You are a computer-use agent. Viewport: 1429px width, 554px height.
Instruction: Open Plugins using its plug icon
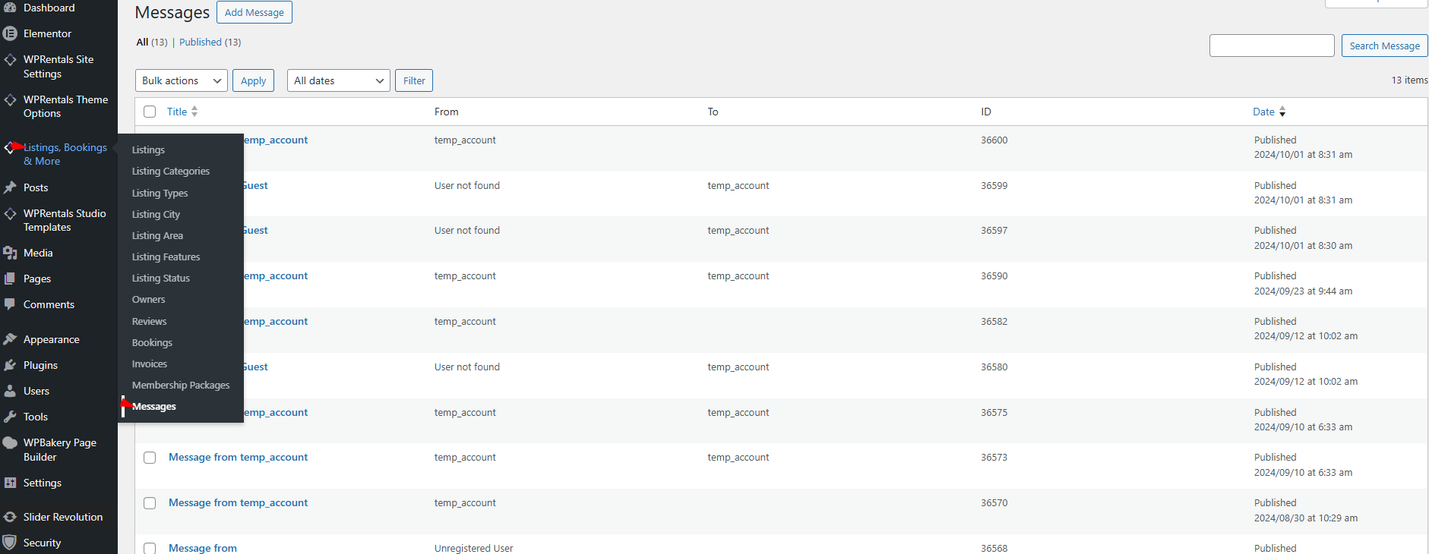[x=10, y=365]
